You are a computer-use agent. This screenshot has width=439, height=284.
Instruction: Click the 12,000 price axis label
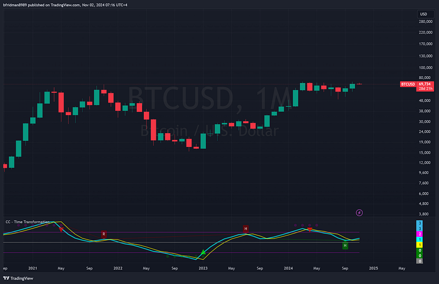pos(426,163)
